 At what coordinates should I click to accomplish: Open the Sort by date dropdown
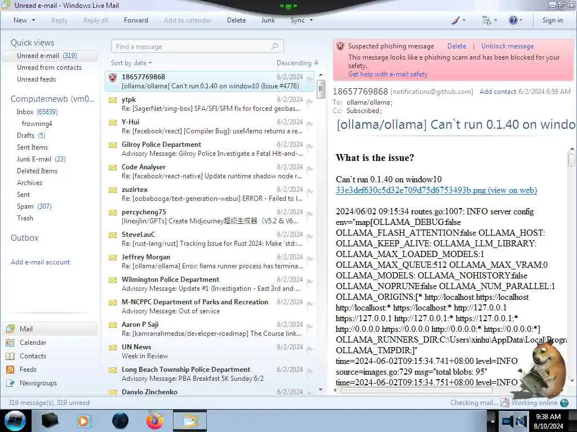coord(131,63)
